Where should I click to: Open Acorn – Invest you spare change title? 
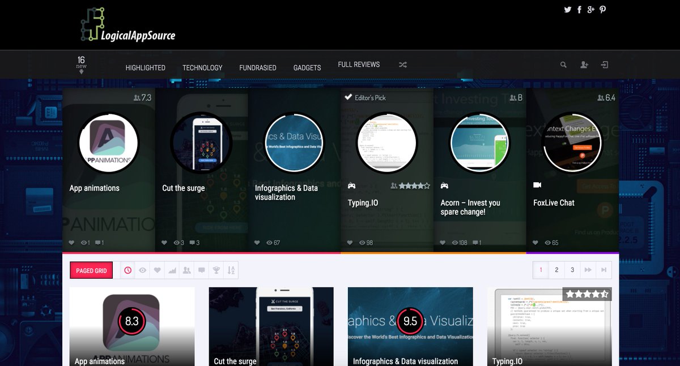pos(470,207)
